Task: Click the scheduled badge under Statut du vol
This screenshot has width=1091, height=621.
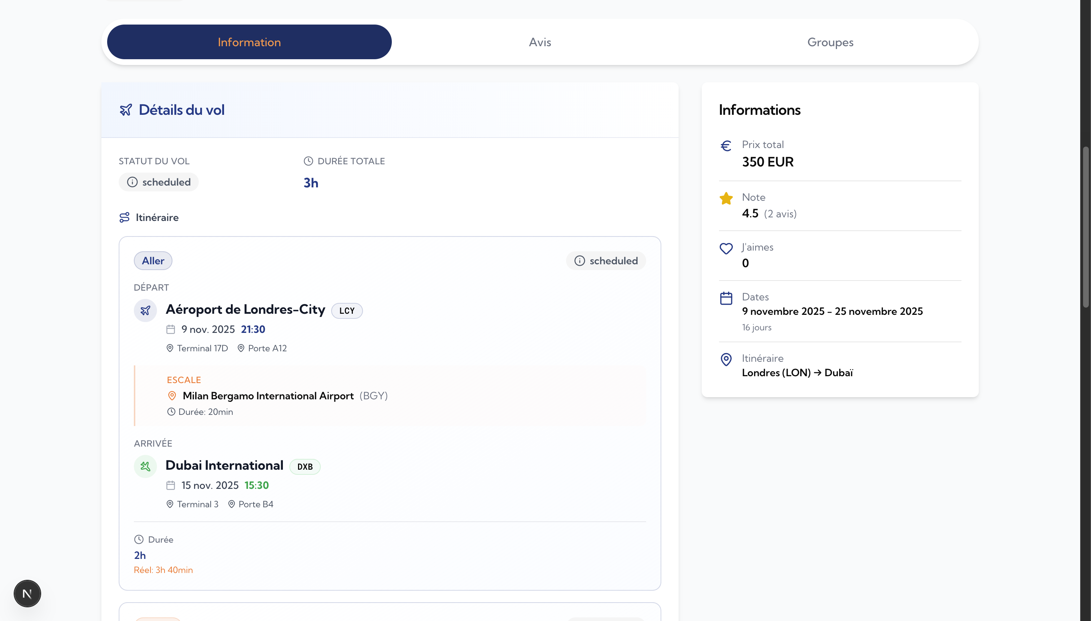Action: 158,182
